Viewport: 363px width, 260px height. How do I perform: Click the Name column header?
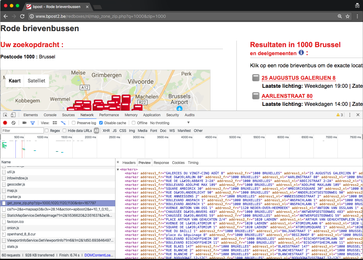[x=58, y=162]
